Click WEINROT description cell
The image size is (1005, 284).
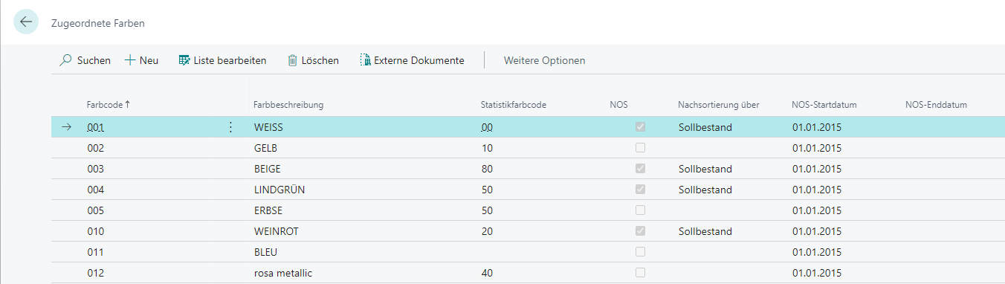[x=276, y=231]
